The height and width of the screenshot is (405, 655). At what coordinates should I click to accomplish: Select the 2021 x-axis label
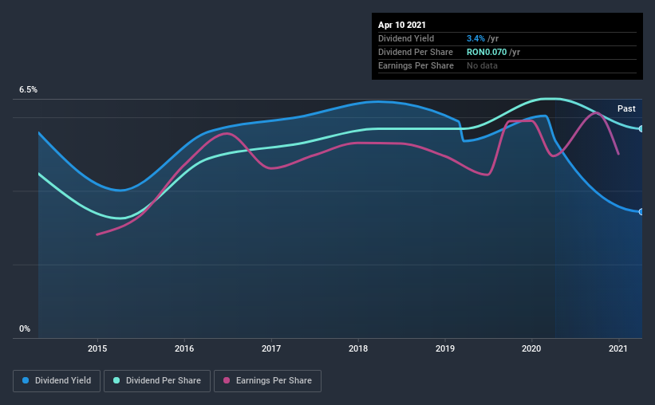pyautogui.click(x=618, y=348)
